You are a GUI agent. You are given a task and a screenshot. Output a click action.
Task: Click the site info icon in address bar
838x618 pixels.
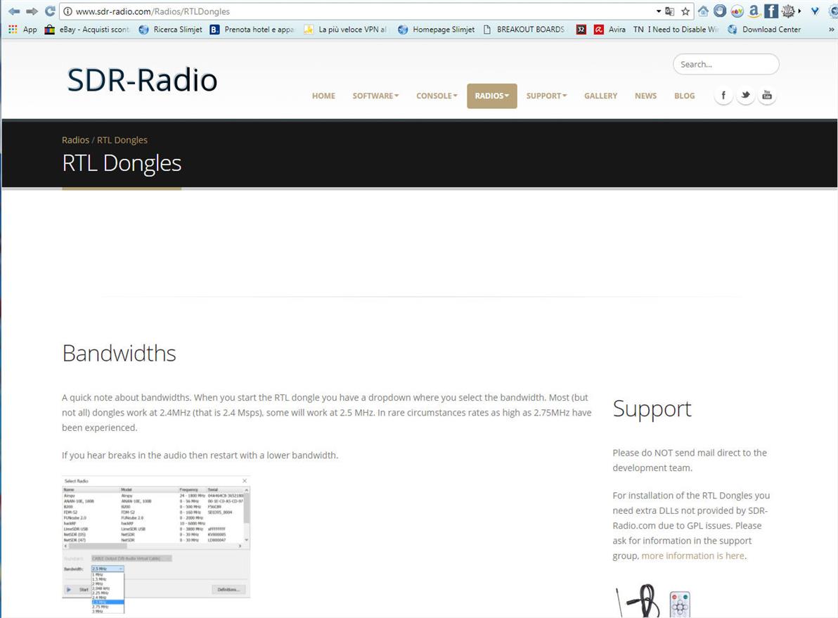(x=68, y=11)
